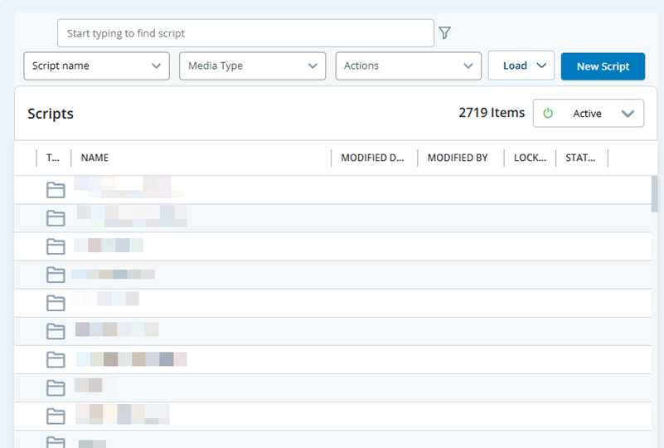
Task: Click the fifth row folder icon
Action: pyautogui.click(x=56, y=303)
